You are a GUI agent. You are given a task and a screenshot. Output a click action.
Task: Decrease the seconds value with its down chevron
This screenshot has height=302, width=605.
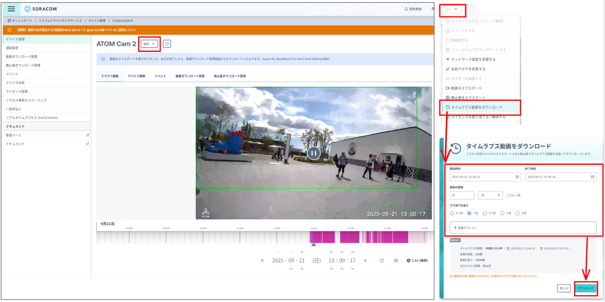coord(353,269)
